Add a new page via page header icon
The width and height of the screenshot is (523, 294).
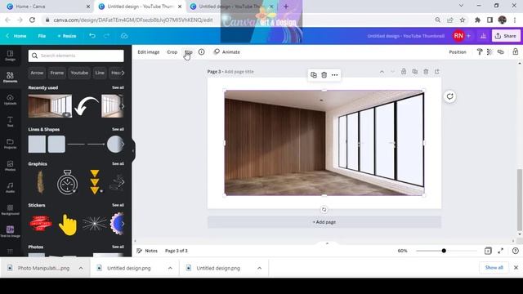tap(437, 72)
